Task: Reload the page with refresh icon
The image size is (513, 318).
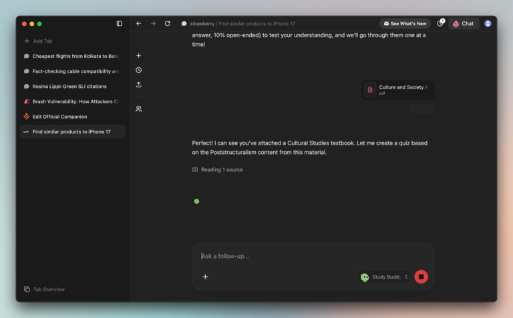Action: [168, 23]
